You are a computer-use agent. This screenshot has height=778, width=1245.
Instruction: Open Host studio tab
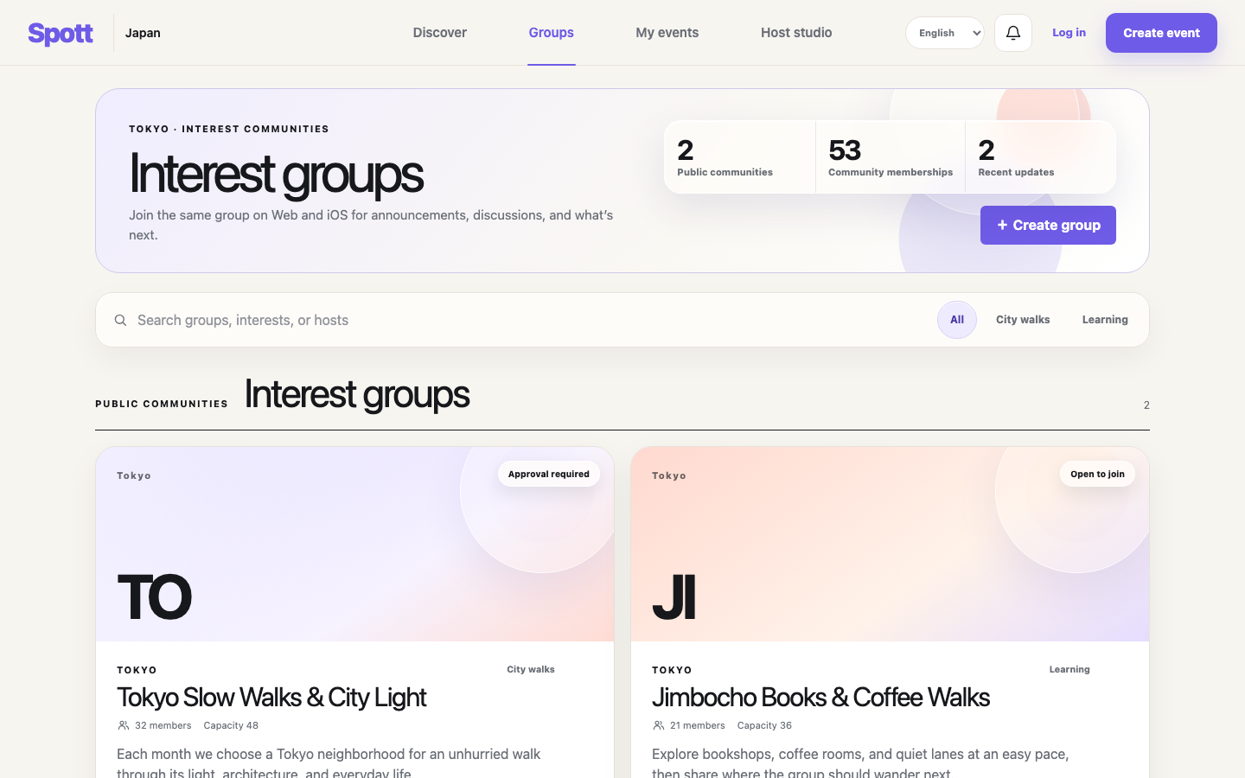click(796, 33)
